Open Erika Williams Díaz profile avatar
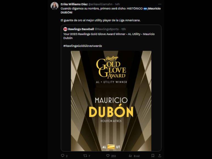Image resolution: width=212 pixels, height=159 pixels. click(55, 6)
